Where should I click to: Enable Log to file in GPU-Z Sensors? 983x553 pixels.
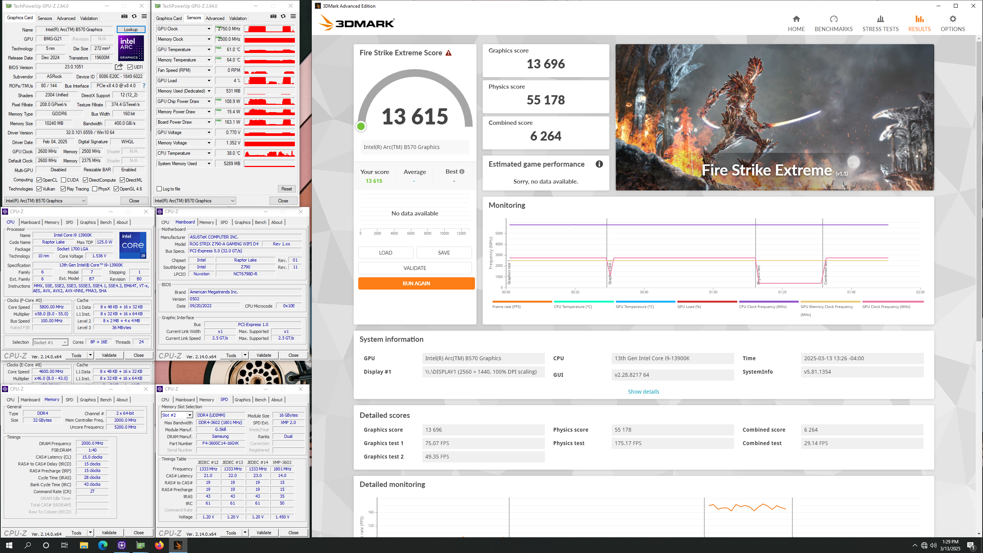click(159, 189)
